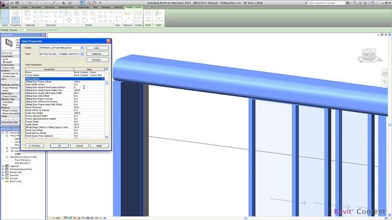The width and height of the screenshot is (392, 220).
Task: Select 'Front Elevation' in Project Browser
Action: (23, 160)
